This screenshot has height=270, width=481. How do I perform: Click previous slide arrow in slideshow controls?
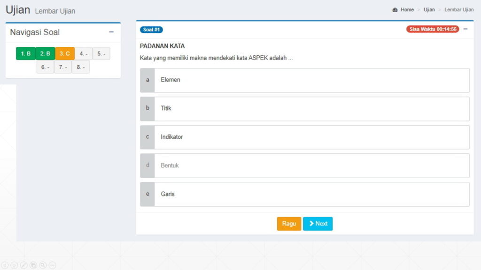(x=5, y=265)
